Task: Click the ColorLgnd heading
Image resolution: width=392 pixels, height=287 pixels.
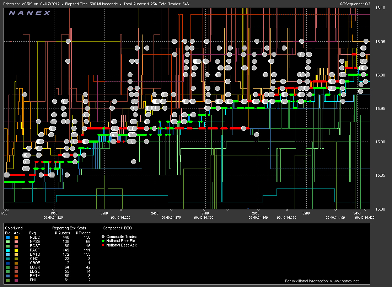Action: pos(14,228)
